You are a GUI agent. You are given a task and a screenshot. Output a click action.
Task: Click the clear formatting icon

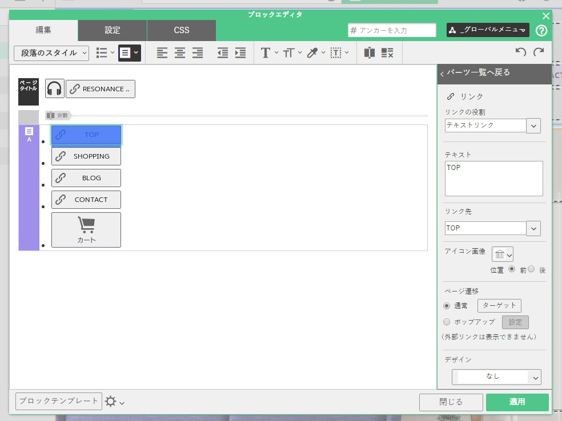click(x=387, y=53)
